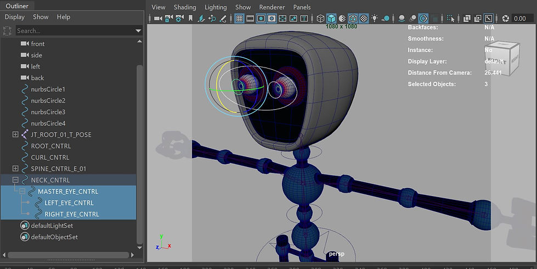Screen dimensions: 537x269
Task: Open the View menu in viewport
Action: [158, 7]
